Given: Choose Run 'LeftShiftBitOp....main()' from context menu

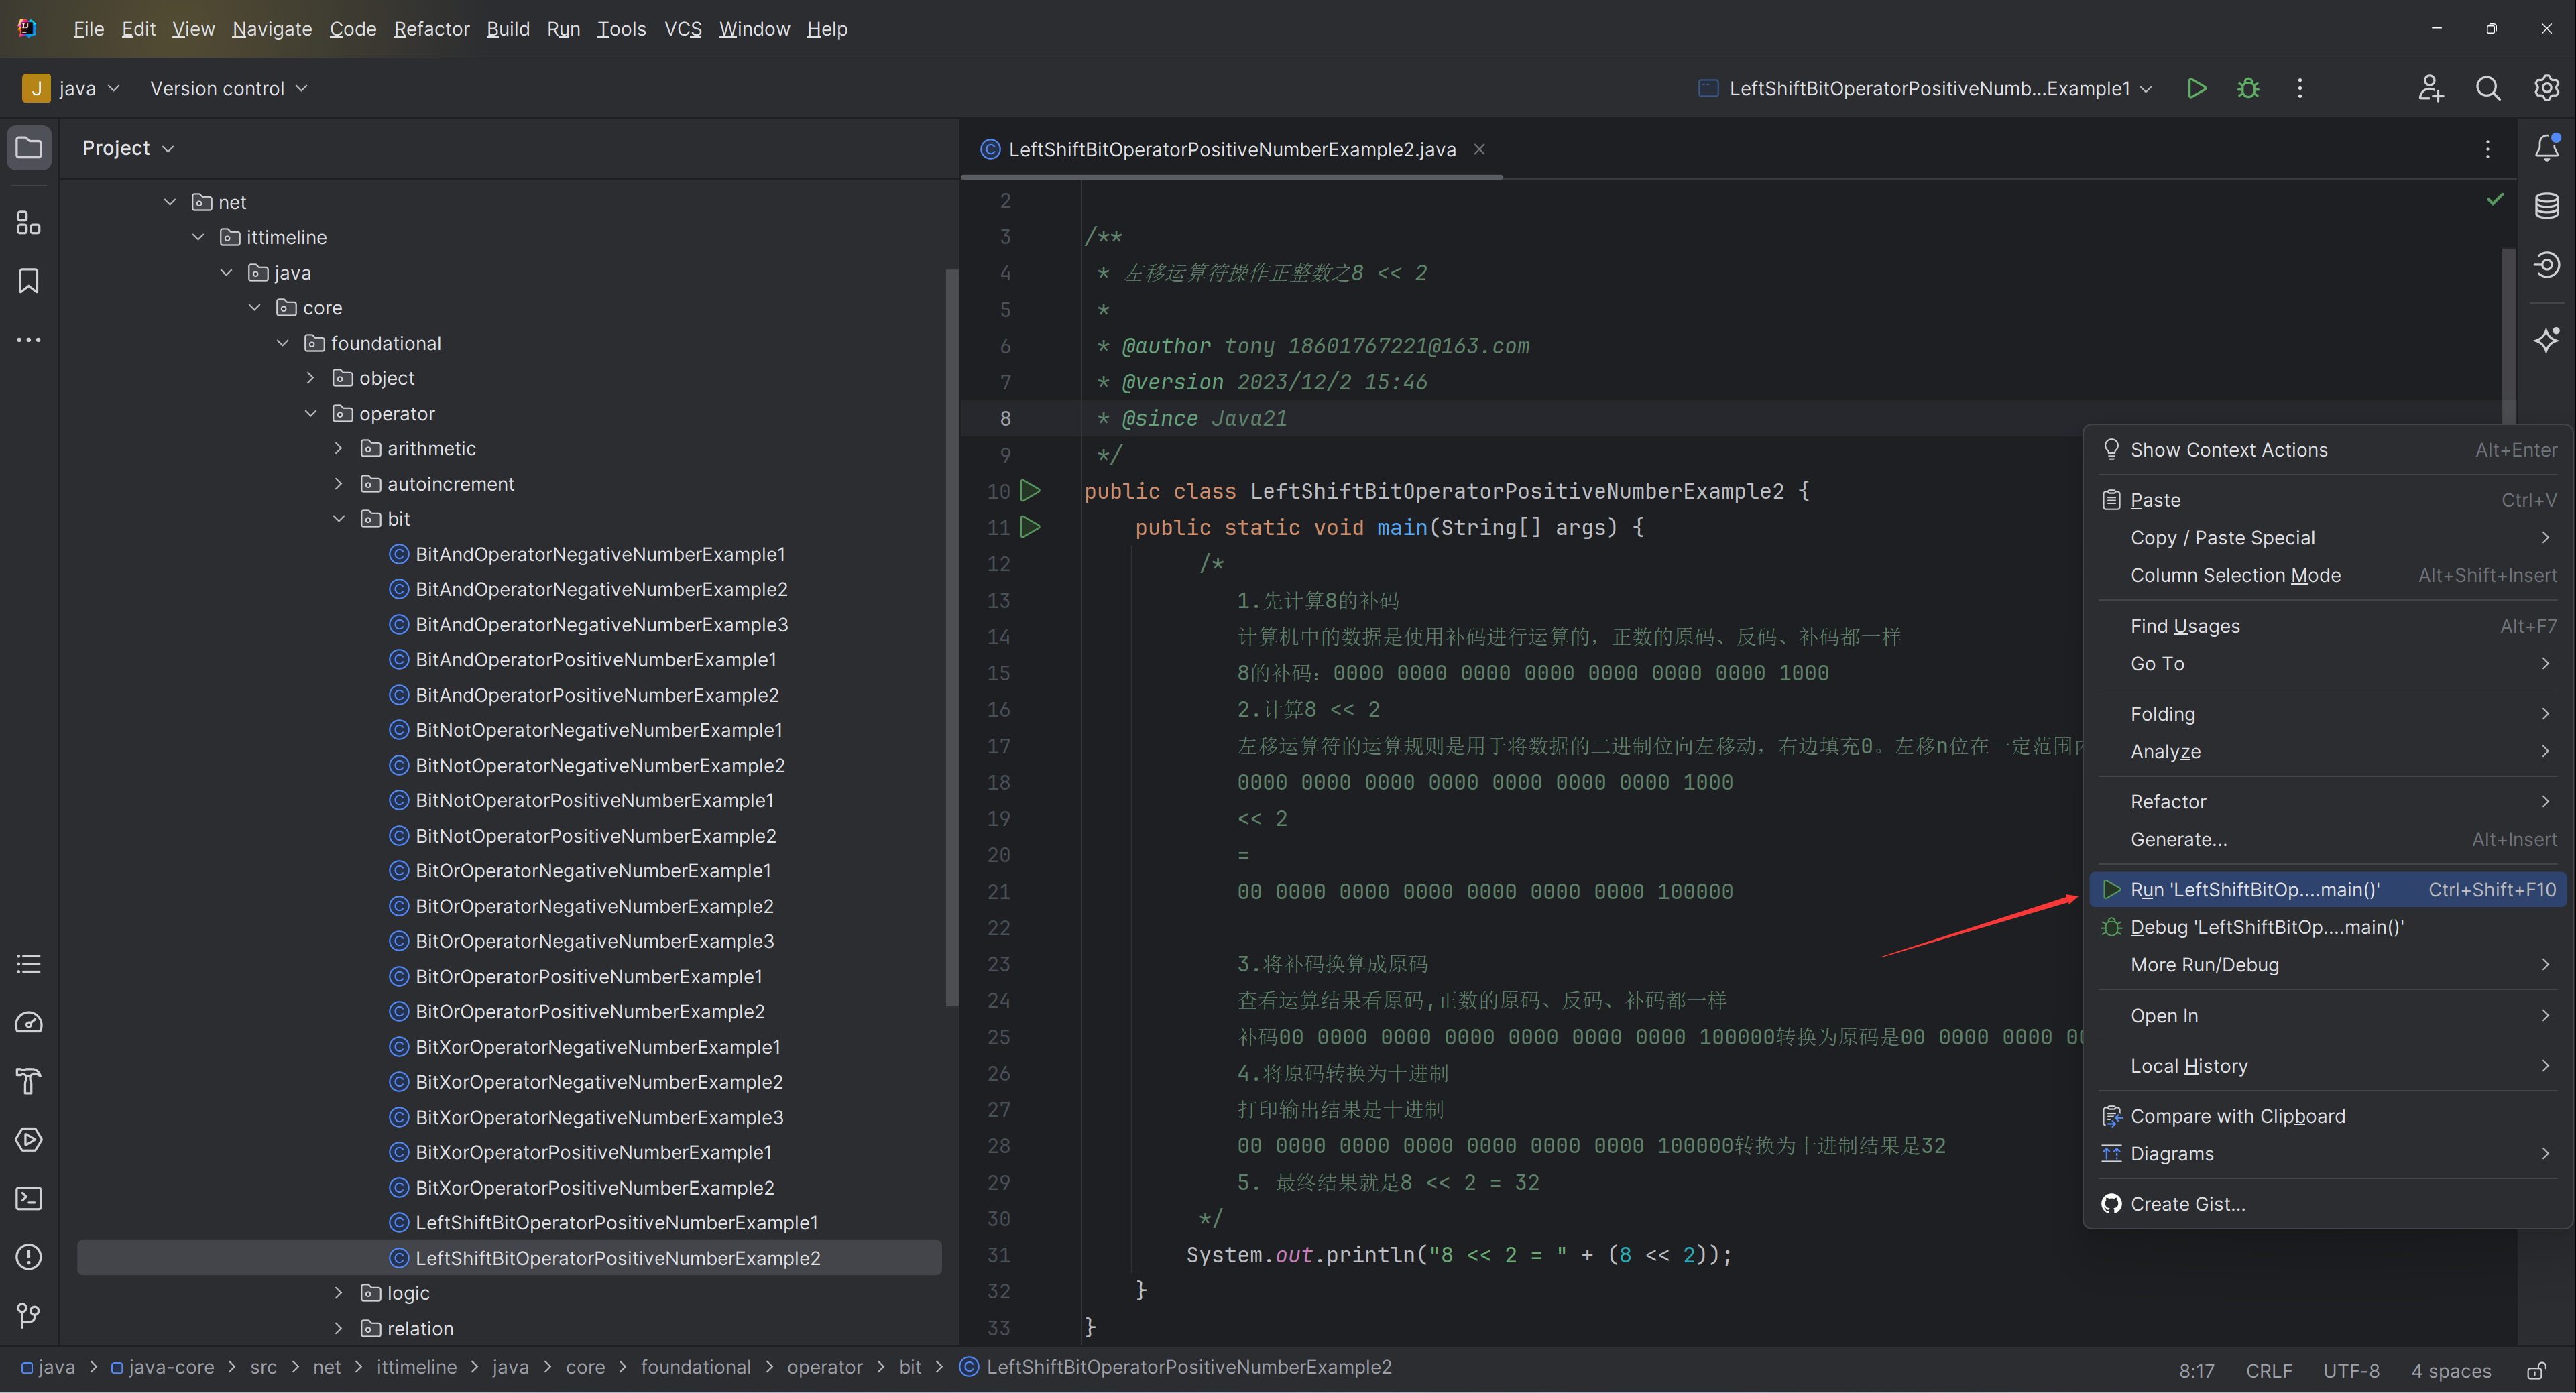Looking at the screenshot, I should [2328, 889].
